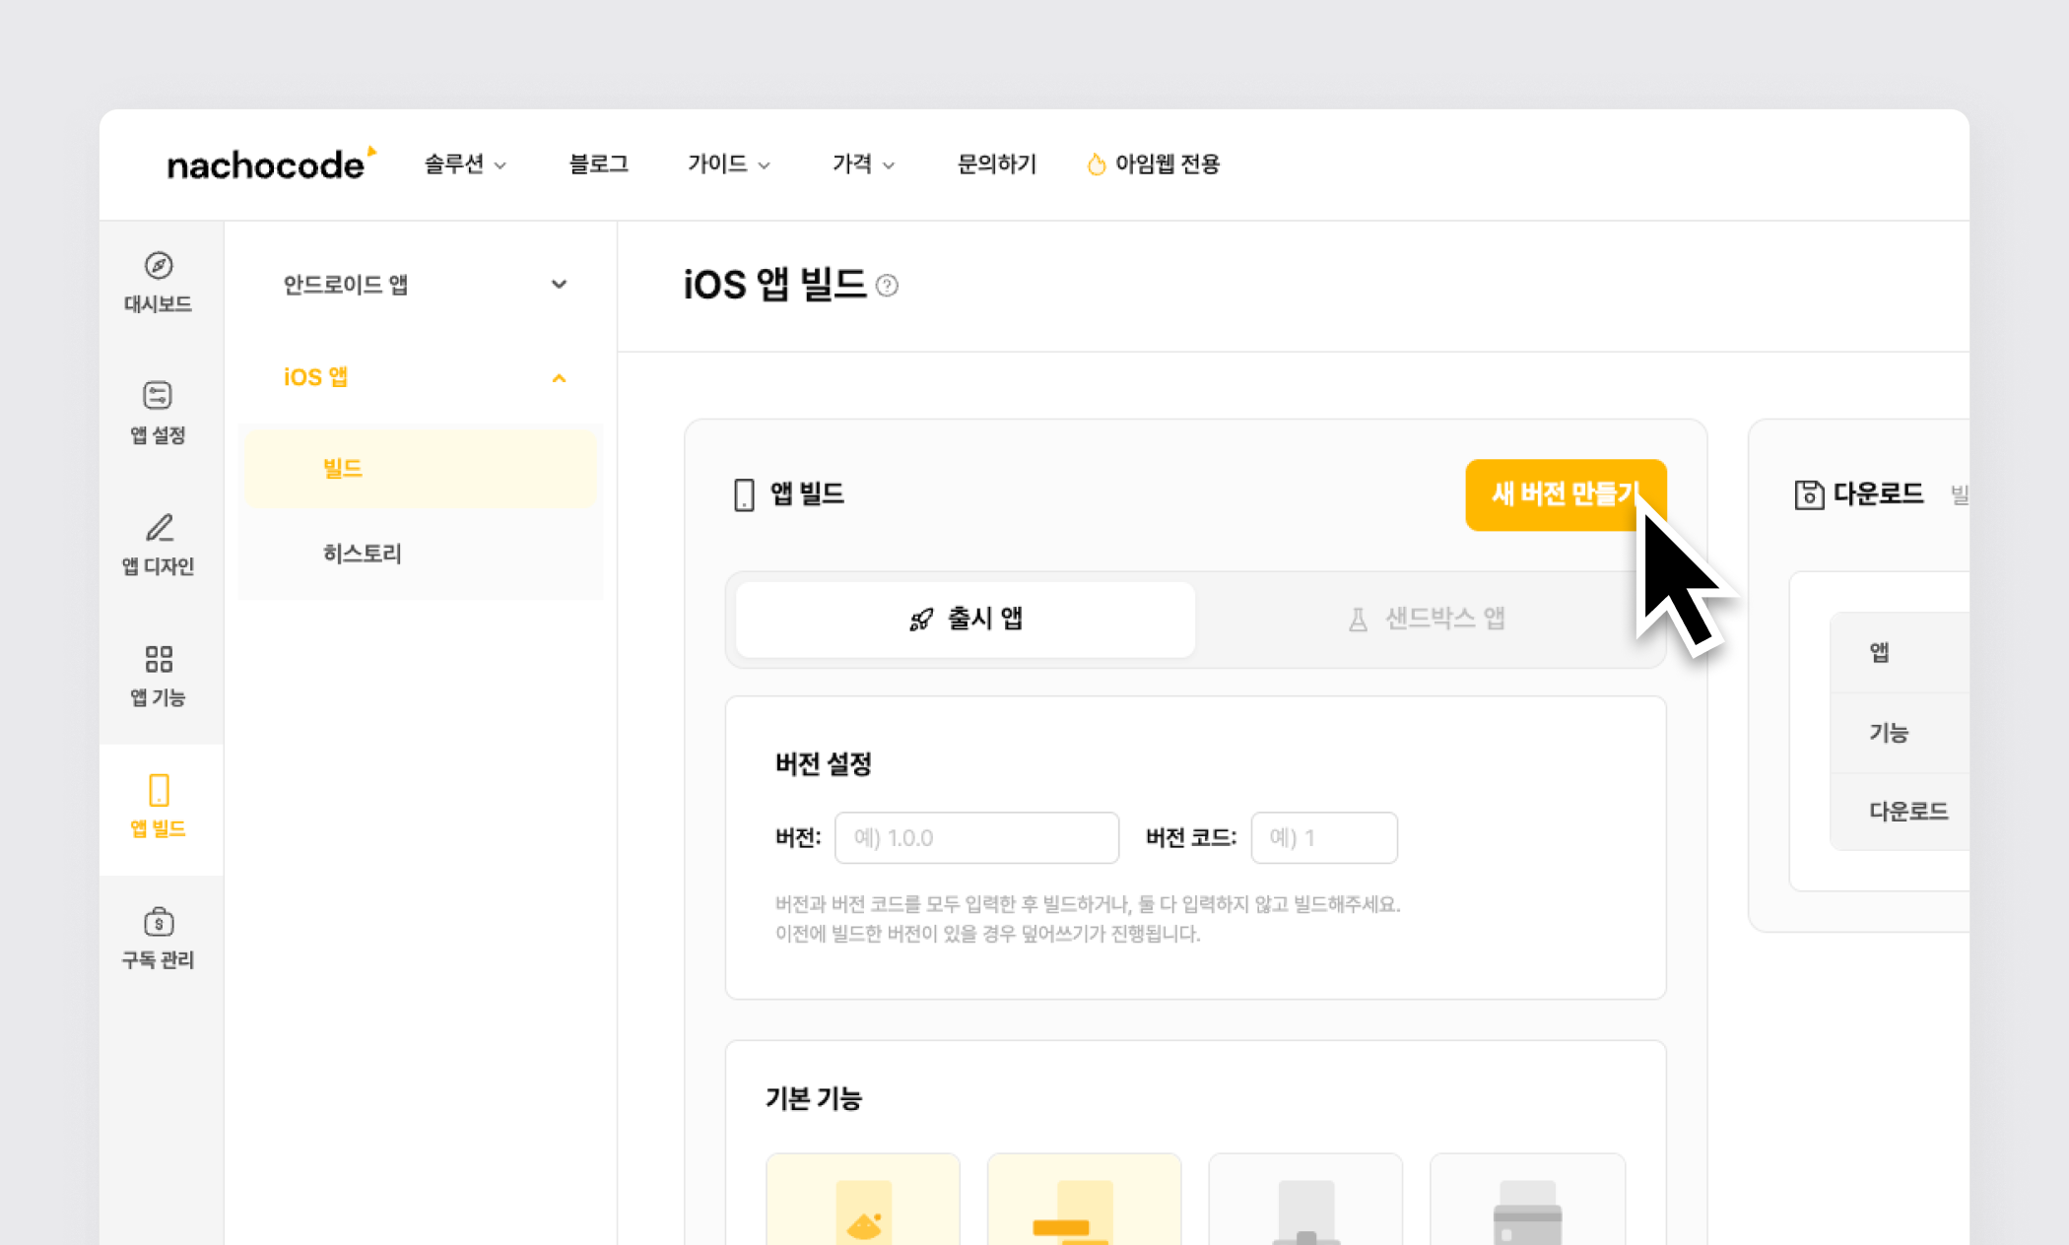Open the 아임웹 전용 link

[1153, 164]
